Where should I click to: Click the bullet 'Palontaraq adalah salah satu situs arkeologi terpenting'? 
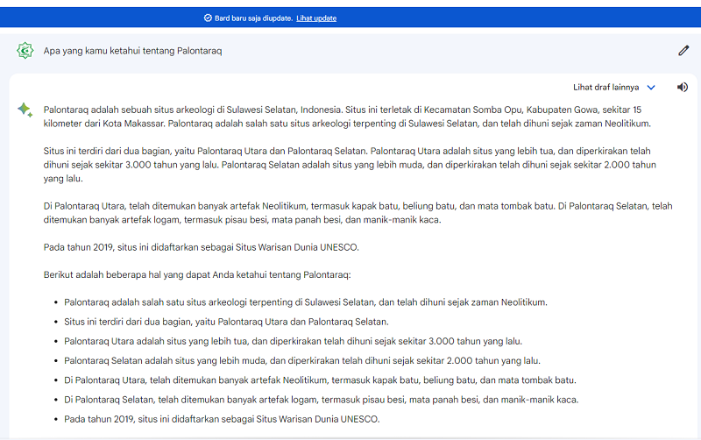click(x=306, y=302)
